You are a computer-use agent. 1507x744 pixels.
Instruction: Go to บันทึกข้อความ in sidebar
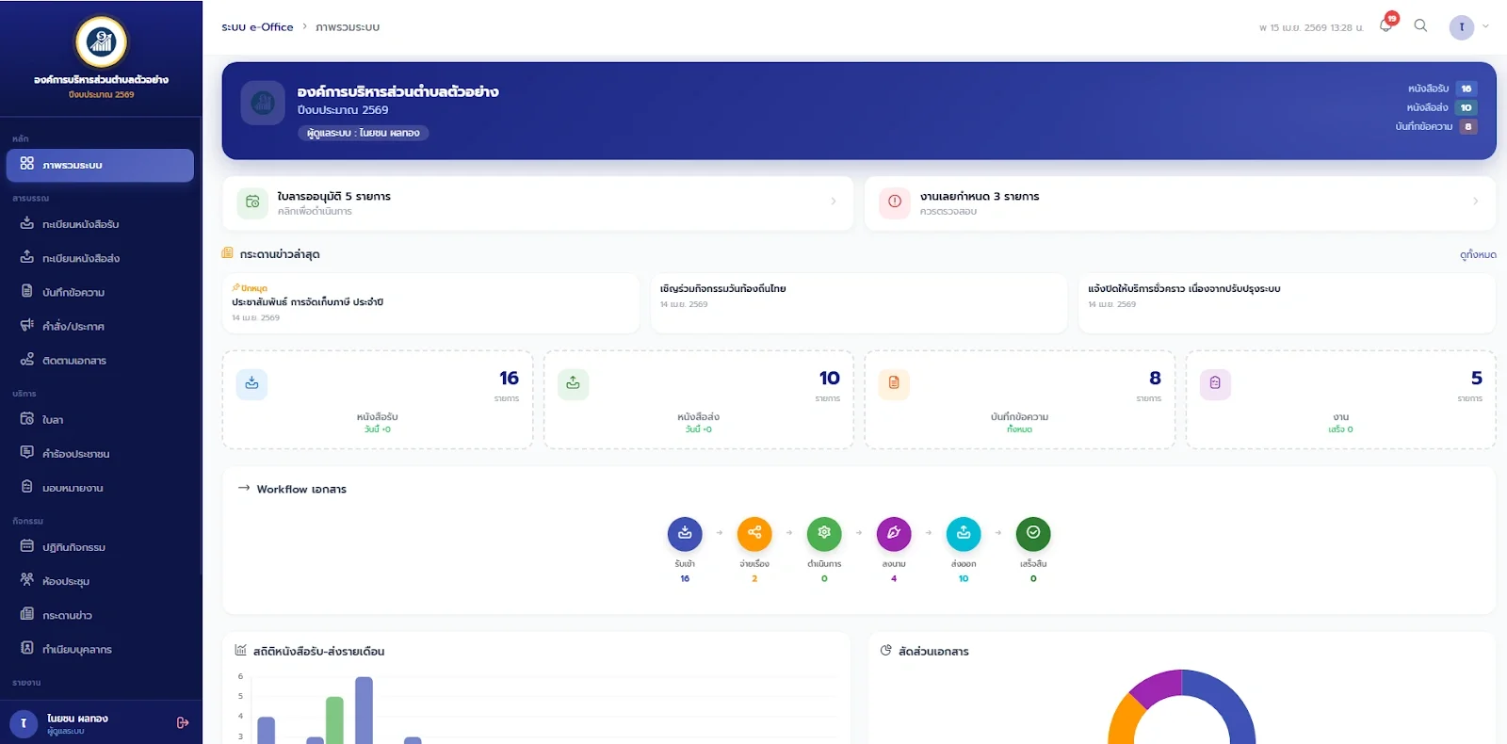[x=100, y=292]
